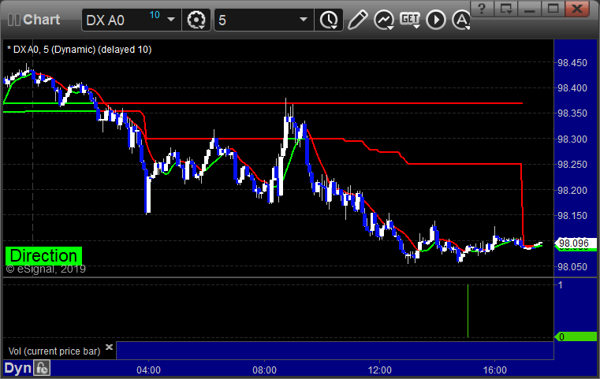Click the green 0 volume axis marker
600x379 pixels.
point(575,336)
